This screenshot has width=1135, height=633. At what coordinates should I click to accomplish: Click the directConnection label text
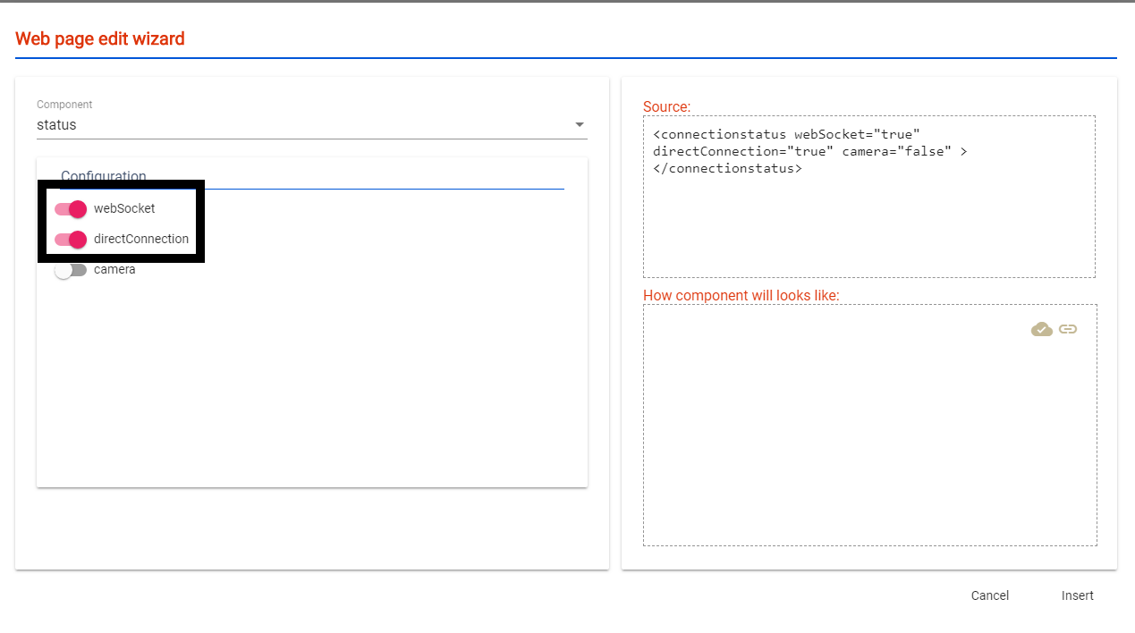pyautogui.click(x=141, y=239)
